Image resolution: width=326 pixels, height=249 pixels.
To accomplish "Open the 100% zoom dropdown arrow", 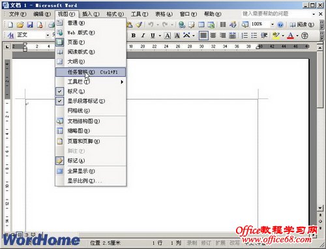I will tap(273, 24).
